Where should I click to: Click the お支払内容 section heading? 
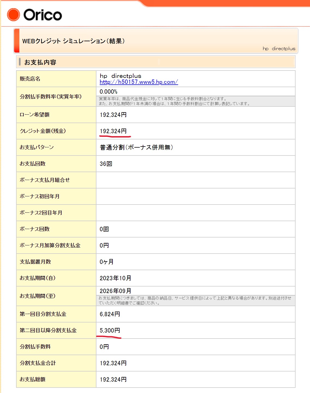40,62
